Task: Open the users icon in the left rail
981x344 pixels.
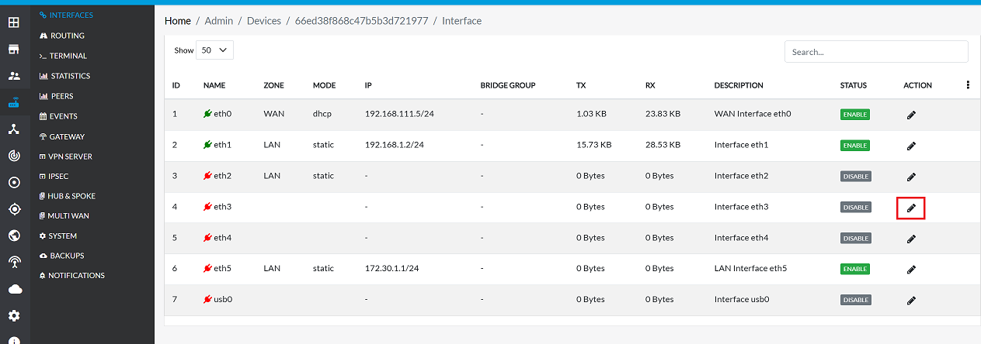Action: (x=14, y=76)
